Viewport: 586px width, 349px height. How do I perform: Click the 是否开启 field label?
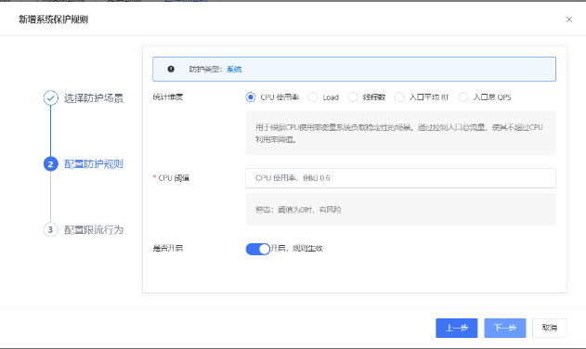168,248
